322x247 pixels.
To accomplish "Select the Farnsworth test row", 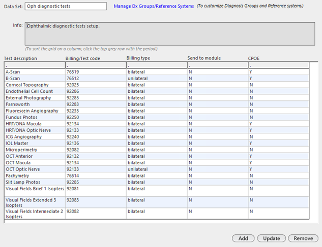I will 157,104.
